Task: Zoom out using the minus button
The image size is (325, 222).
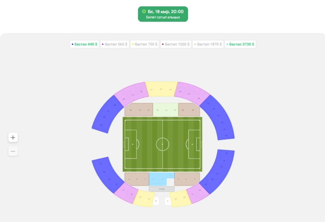Action: 13,151
